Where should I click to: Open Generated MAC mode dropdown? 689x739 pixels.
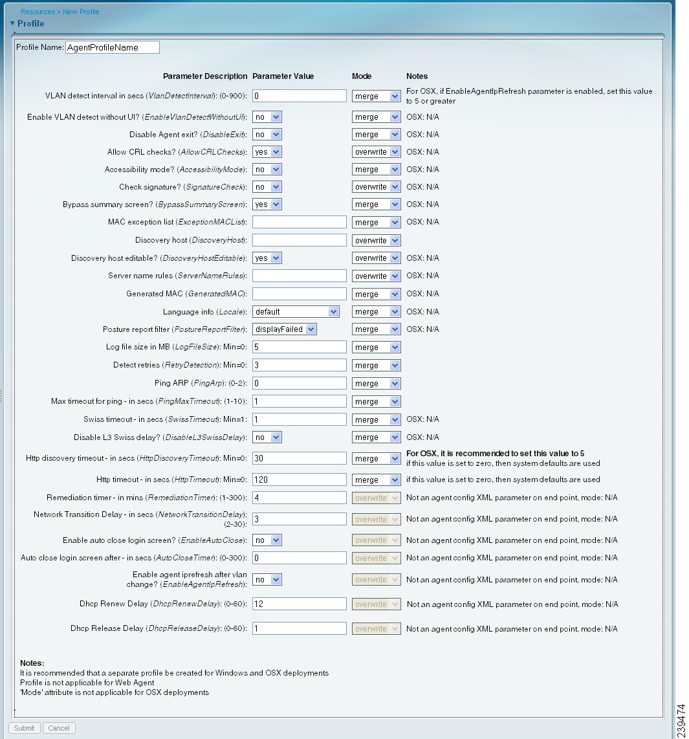(376, 294)
